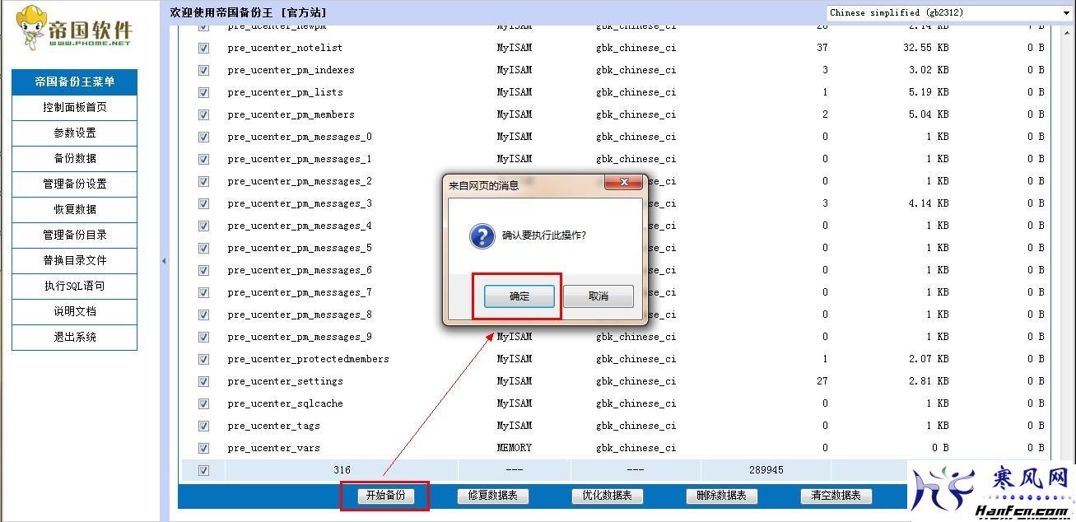Click 官方站 link in header
The height and width of the screenshot is (522, 1076).
coord(303,12)
